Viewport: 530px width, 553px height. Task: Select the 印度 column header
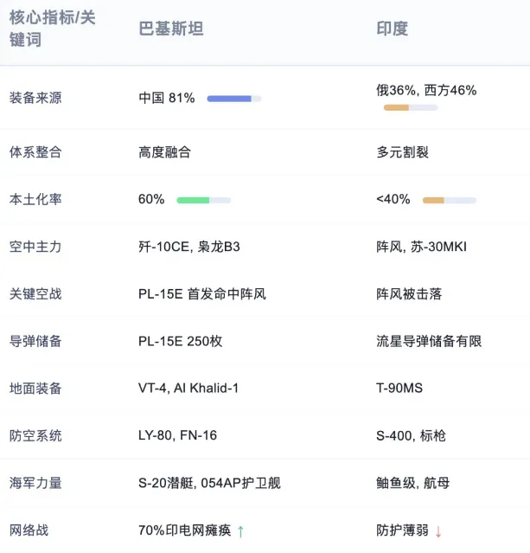click(x=393, y=29)
